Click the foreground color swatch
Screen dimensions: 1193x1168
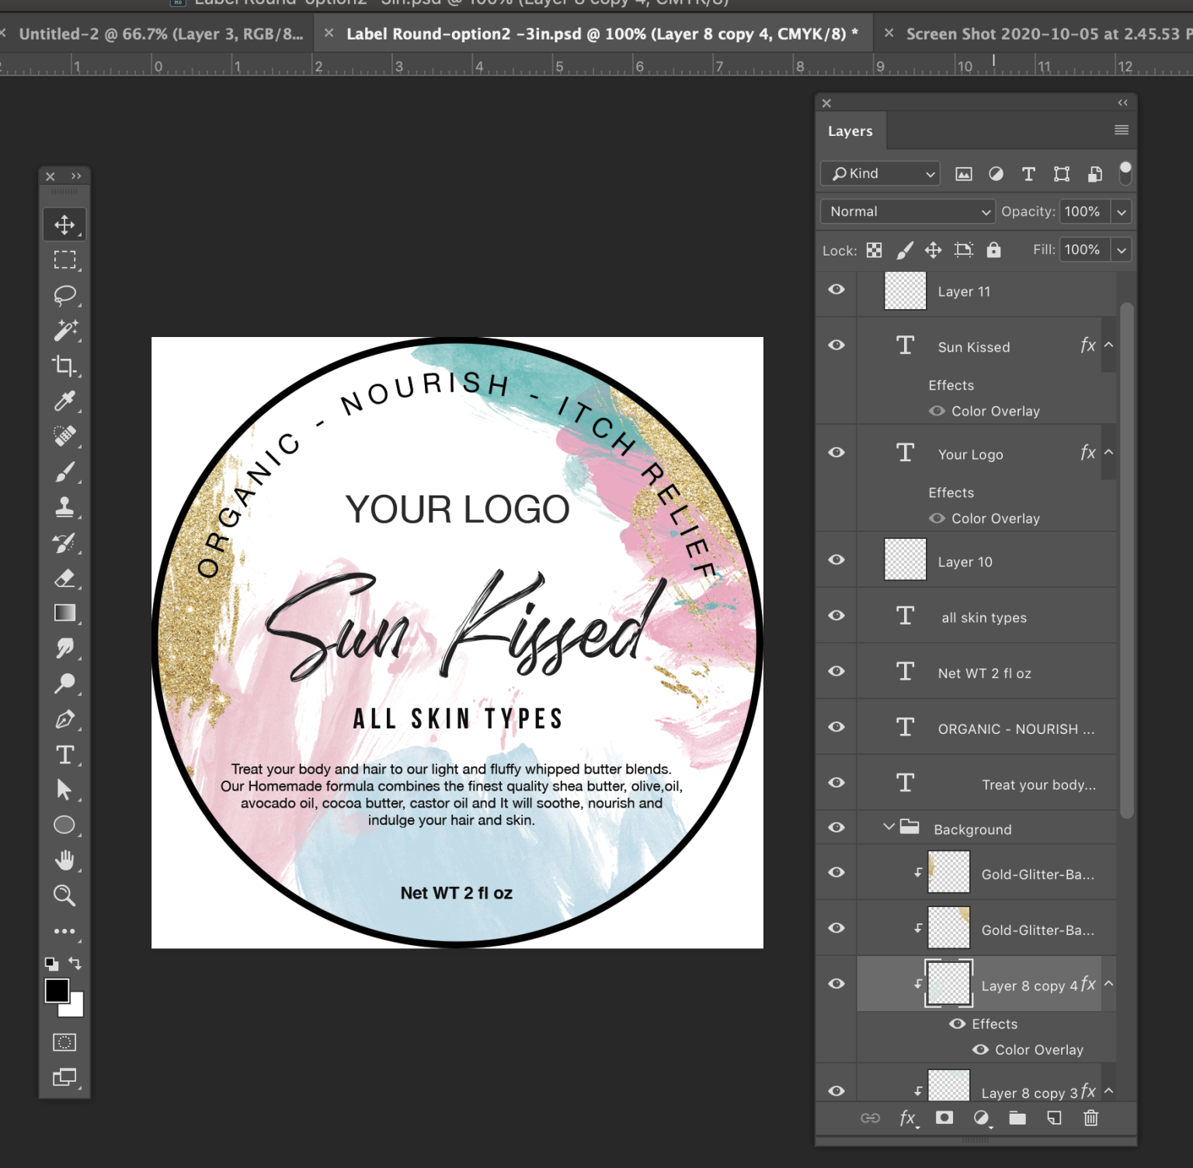(55, 992)
